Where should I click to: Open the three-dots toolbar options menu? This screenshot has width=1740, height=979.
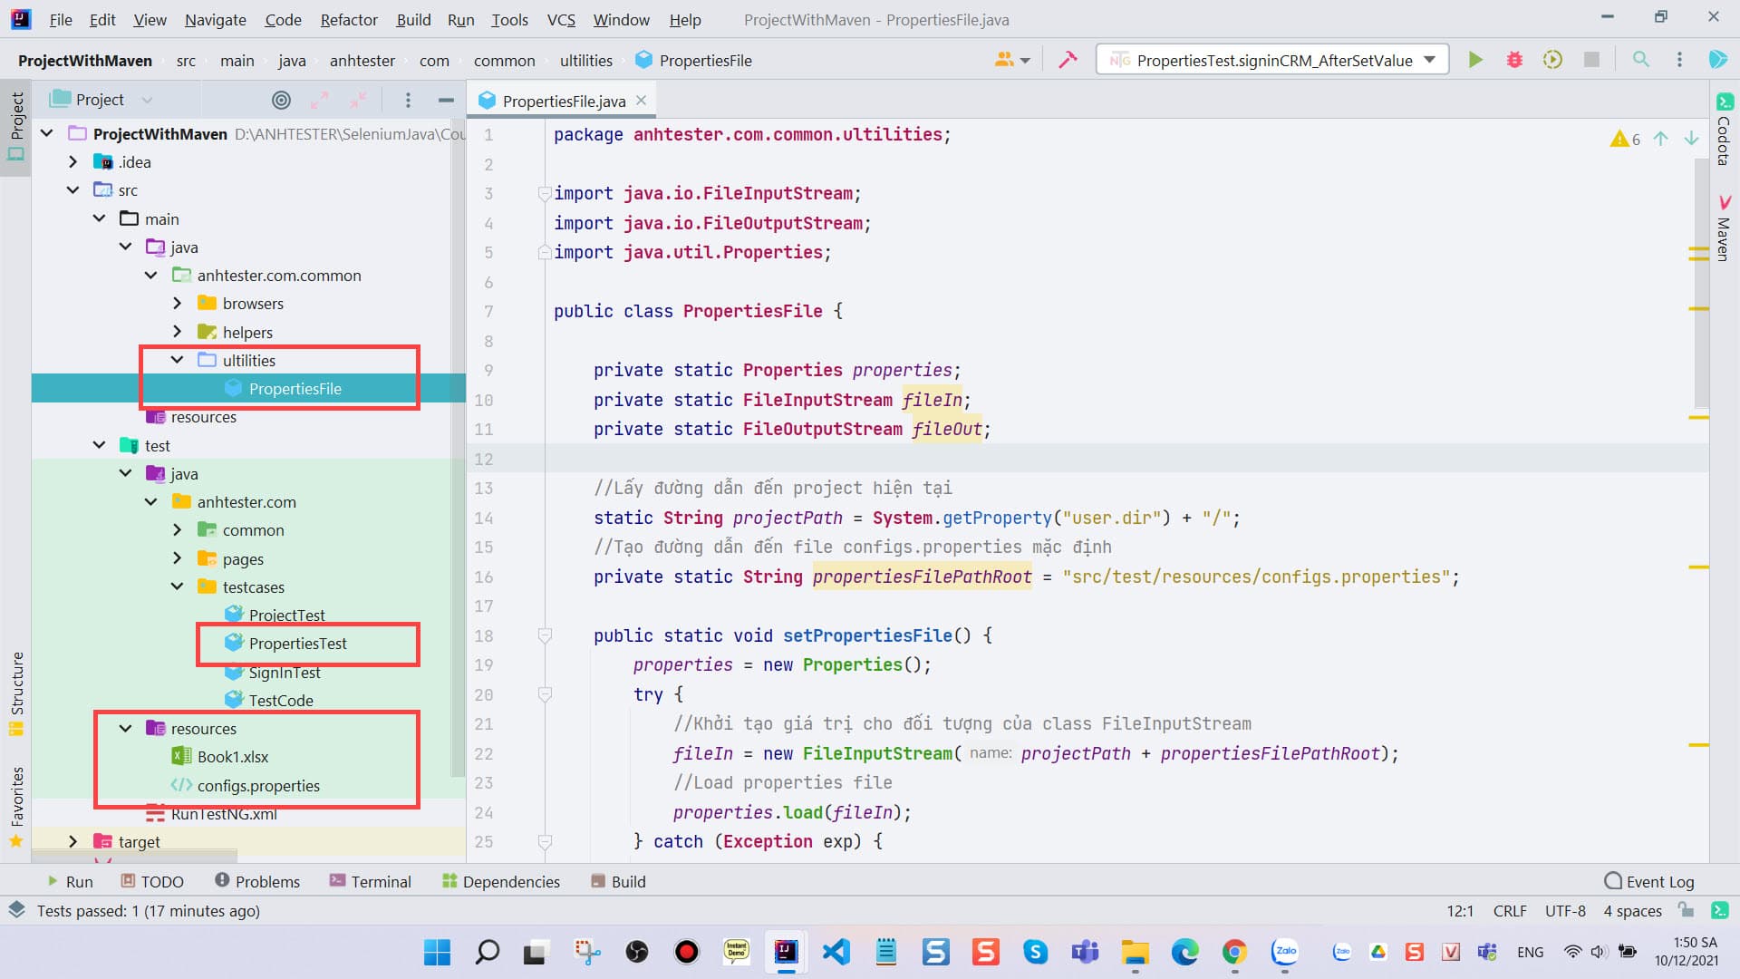(1679, 60)
